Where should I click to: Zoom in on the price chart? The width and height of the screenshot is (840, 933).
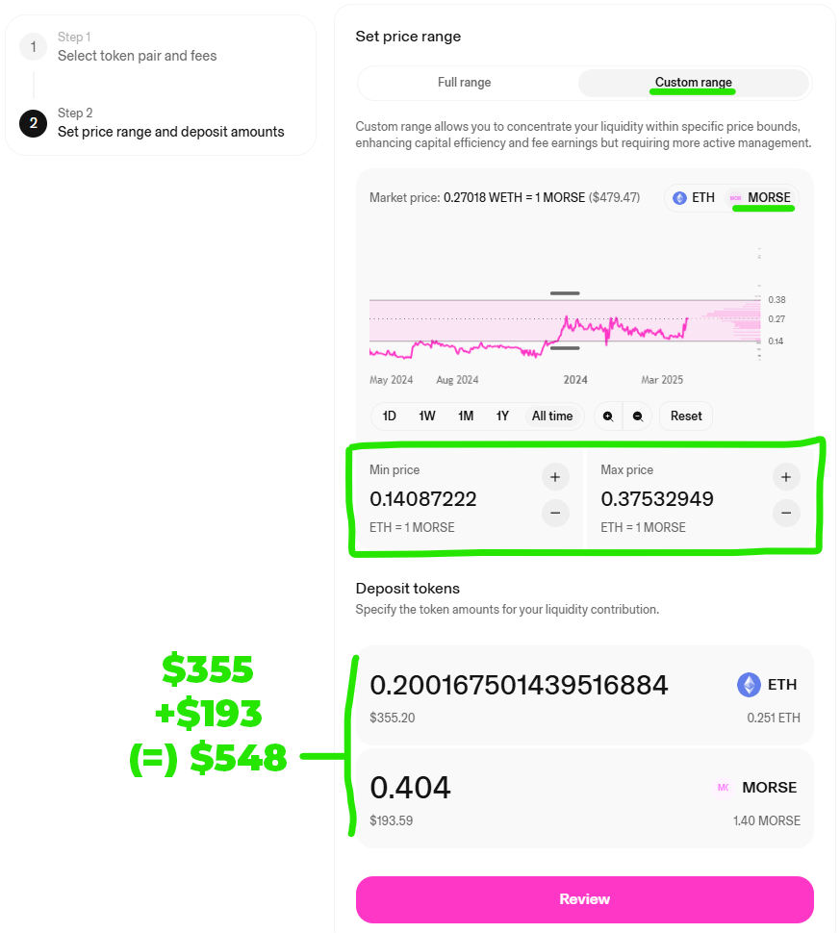point(608,416)
